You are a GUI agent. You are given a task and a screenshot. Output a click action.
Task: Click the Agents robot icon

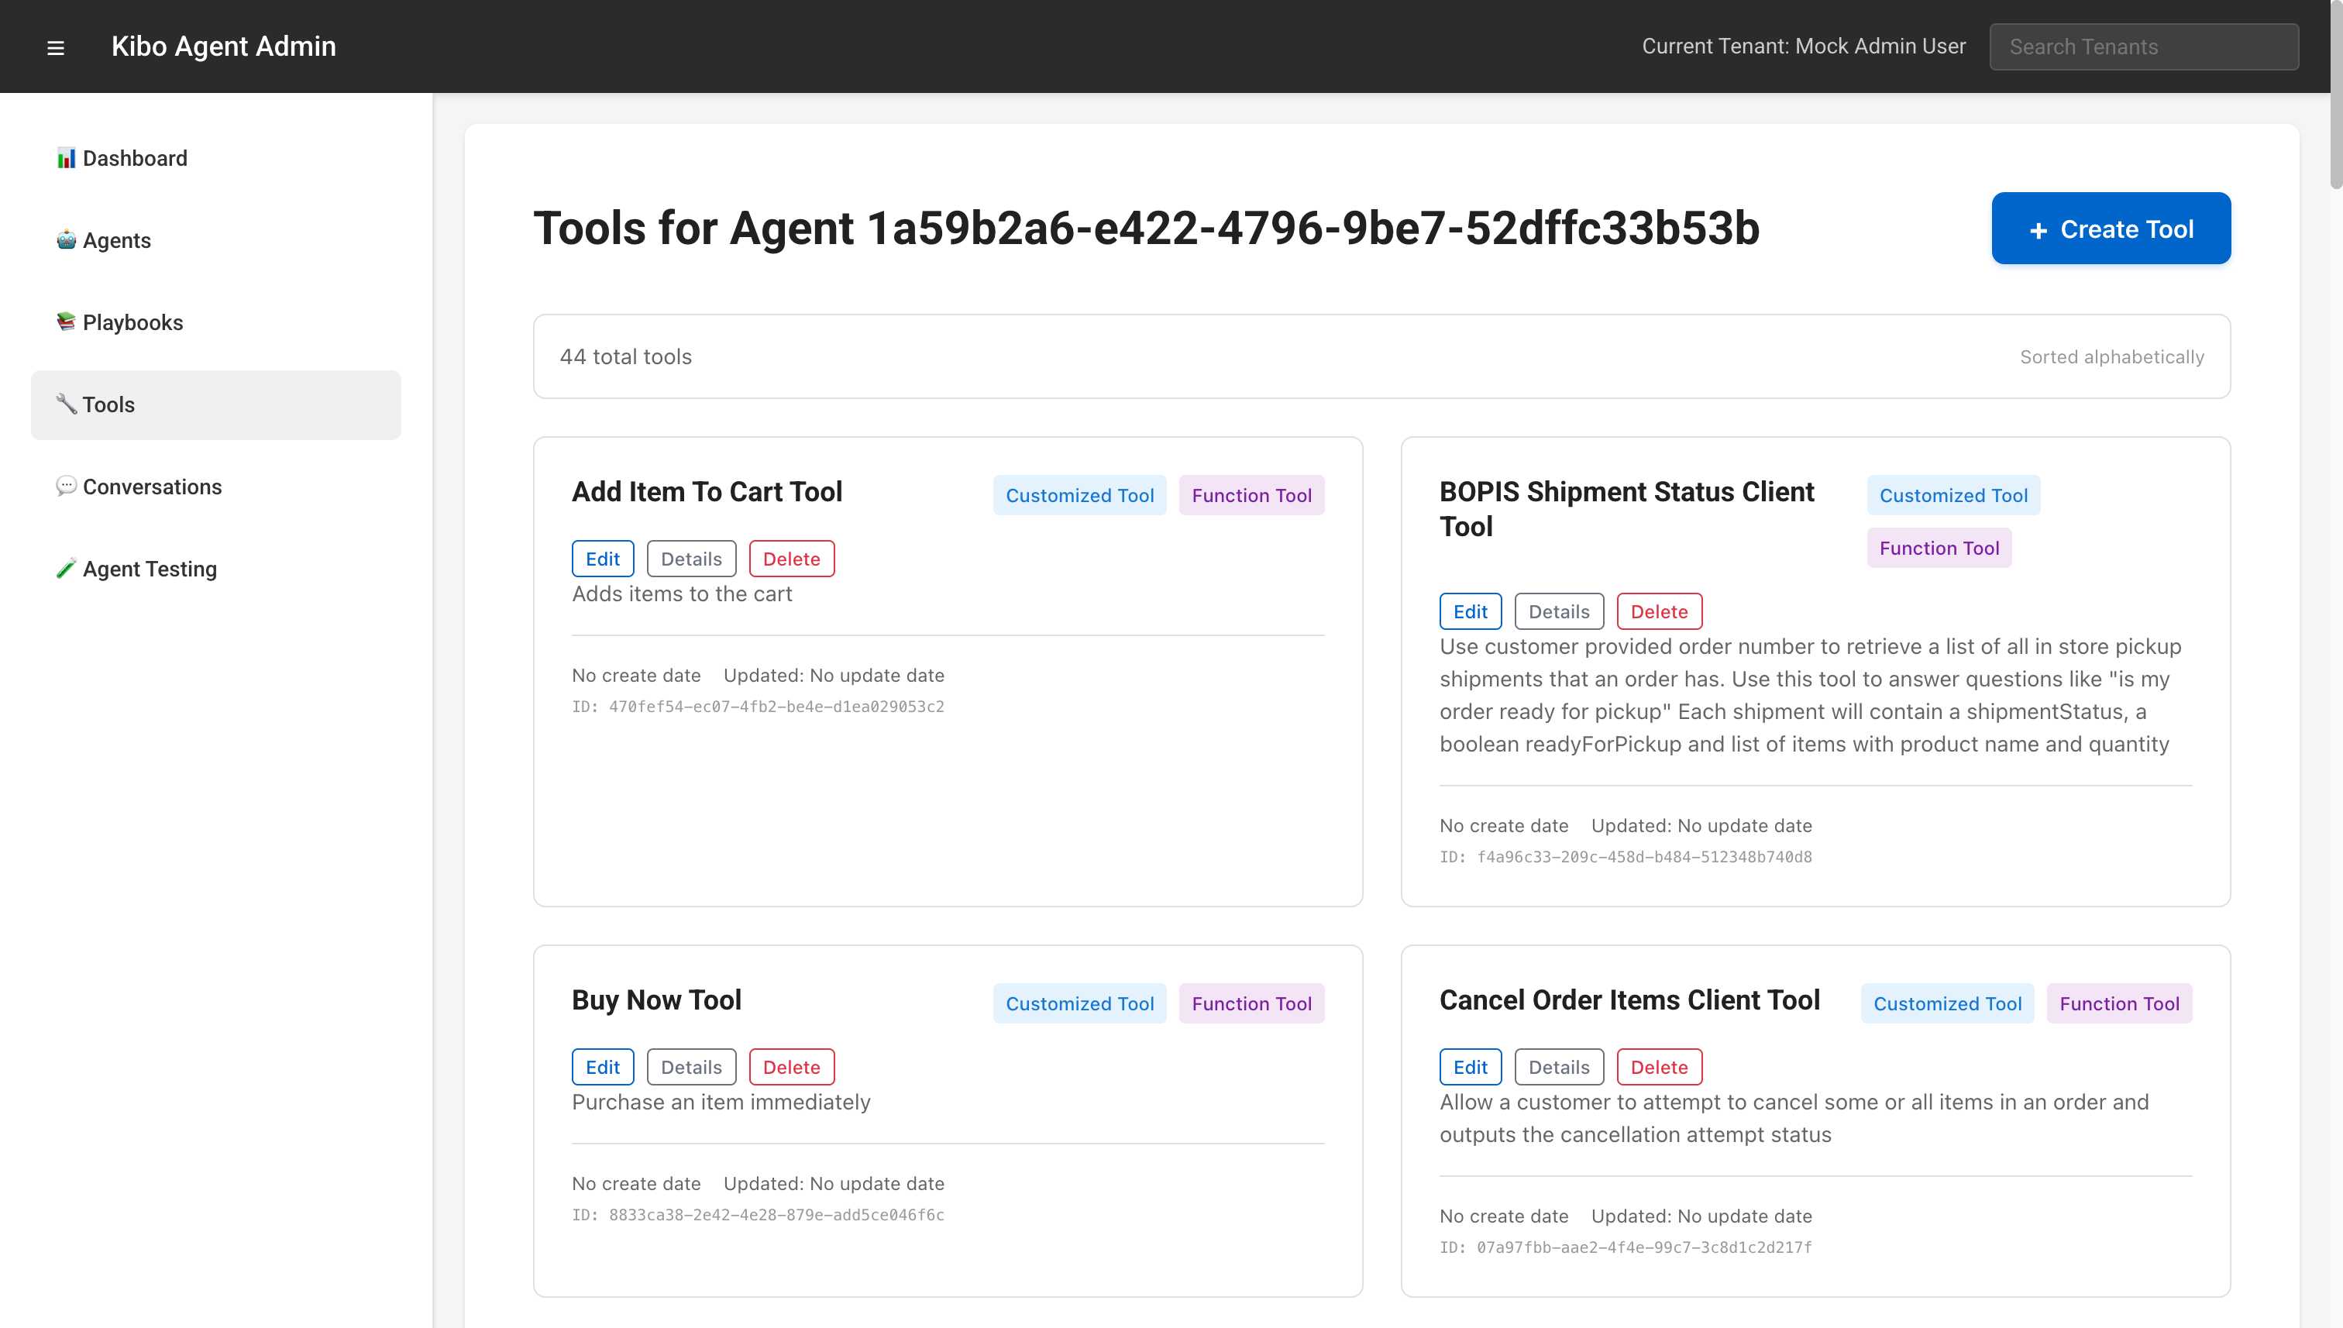coord(66,241)
